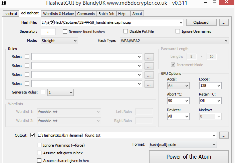Browse for output file location
Viewport: 235px width, 163px height.
point(224,135)
